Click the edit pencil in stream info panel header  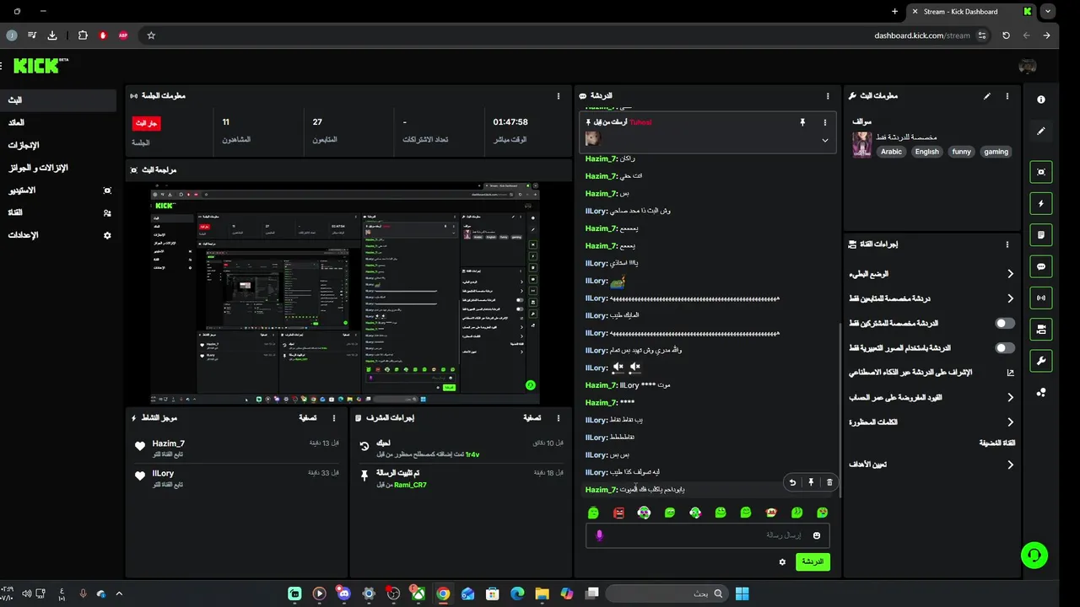tap(987, 96)
